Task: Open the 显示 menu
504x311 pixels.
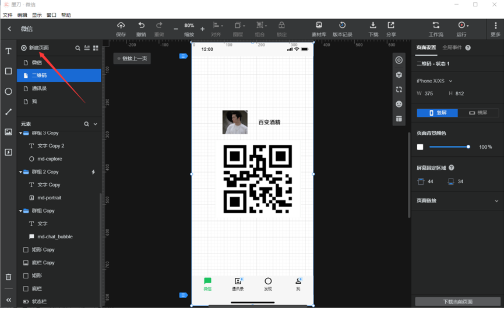Action: click(x=37, y=15)
